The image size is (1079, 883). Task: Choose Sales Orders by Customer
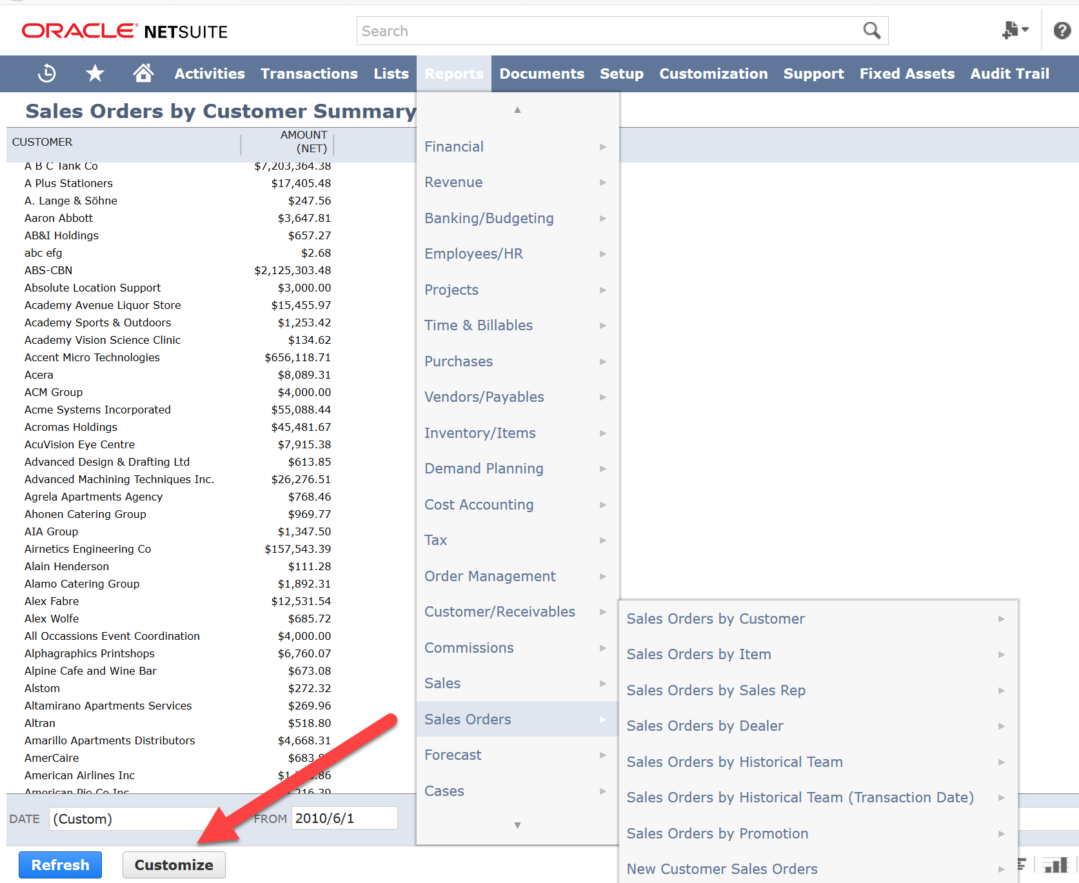[x=818, y=619]
